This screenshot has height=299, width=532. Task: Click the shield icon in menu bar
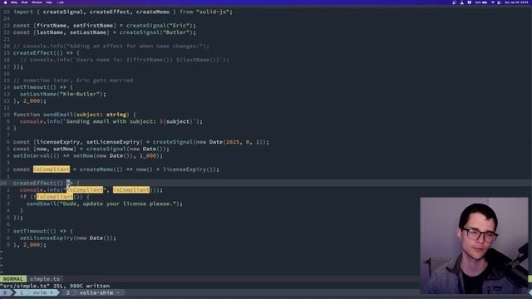pos(469,2)
